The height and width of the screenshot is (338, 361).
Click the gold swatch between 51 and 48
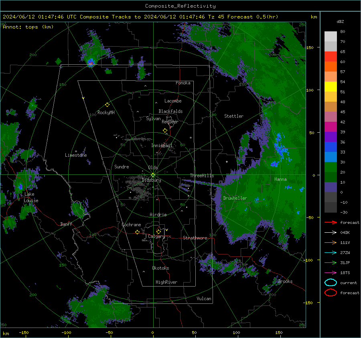coord(331,97)
